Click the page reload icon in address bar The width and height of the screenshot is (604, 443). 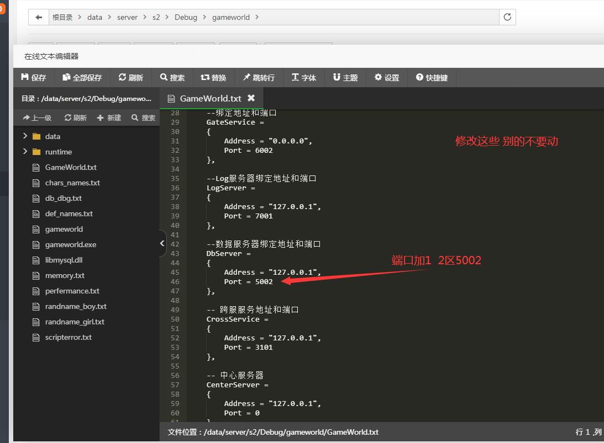click(507, 17)
